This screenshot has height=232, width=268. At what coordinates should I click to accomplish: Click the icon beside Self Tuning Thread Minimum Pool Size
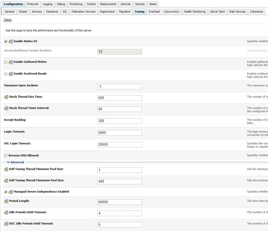pos(6,169)
